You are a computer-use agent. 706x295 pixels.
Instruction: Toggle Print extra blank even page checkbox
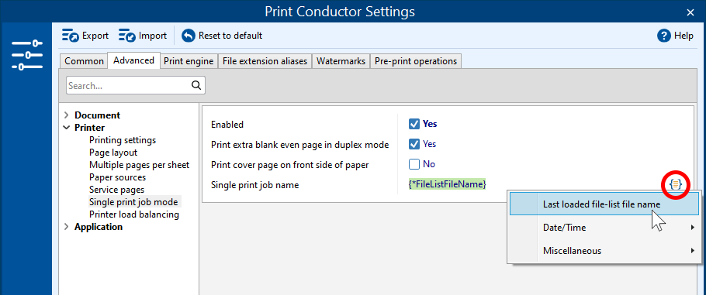414,144
